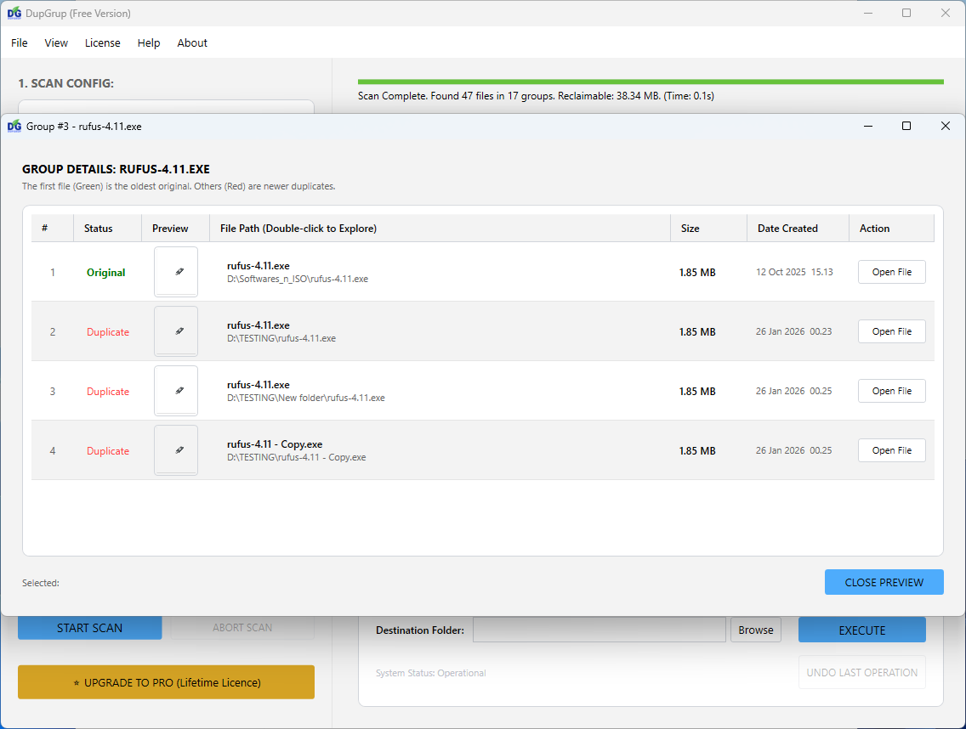Click UPGRADE TO PRO (Lifetime Licence)
The height and width of the screenshot is (729, 966).
click(166, 681)
